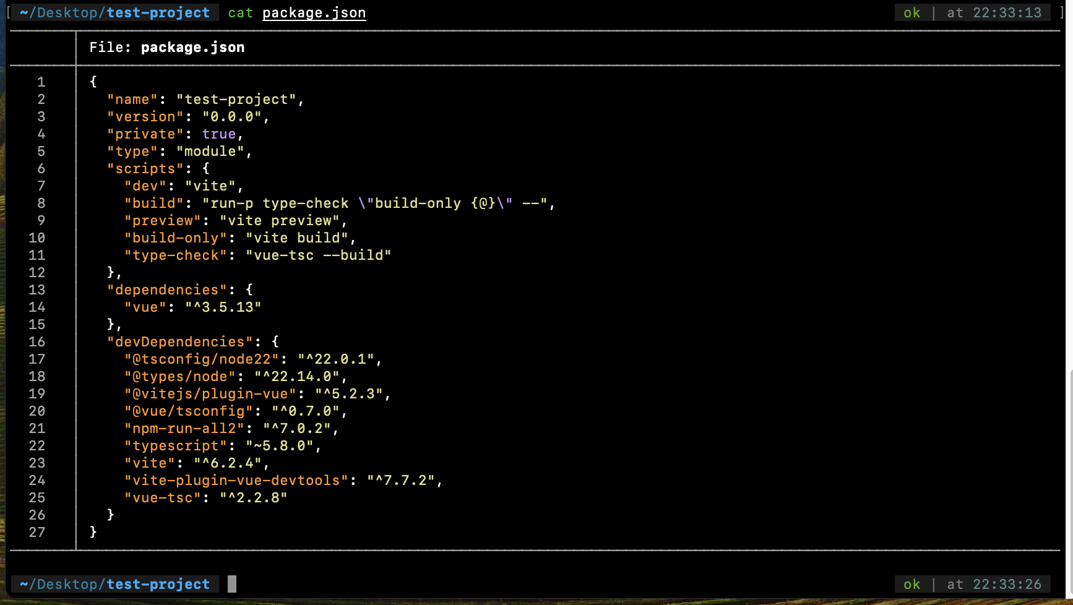Click the value "0.0.0"
The width and height of the screenshot is (1073, 605).
pyautogui.click(x=232, y=117)
